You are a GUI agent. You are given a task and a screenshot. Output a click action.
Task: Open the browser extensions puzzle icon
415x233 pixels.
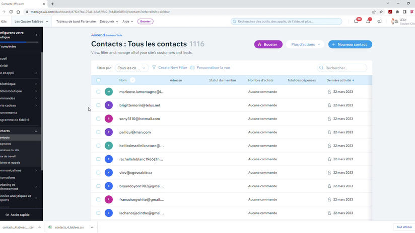[397, 12]
